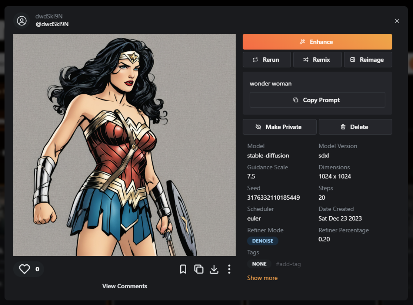The image size is (413, 305).
Task: Open the Wonder Woman image preview
Action: coord(124,145)
